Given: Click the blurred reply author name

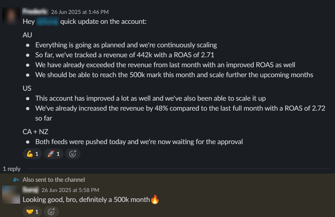Looking at the screenshot, I should coord(30,190).
